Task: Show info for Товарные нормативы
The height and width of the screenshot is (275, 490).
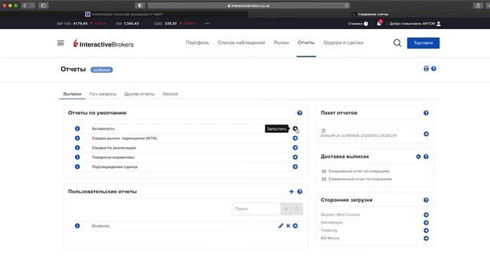Action: tap(77, 157)
